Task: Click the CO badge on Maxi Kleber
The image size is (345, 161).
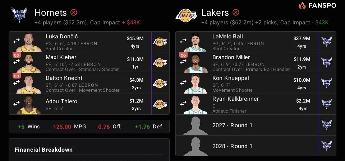Action: click(16, 55)
